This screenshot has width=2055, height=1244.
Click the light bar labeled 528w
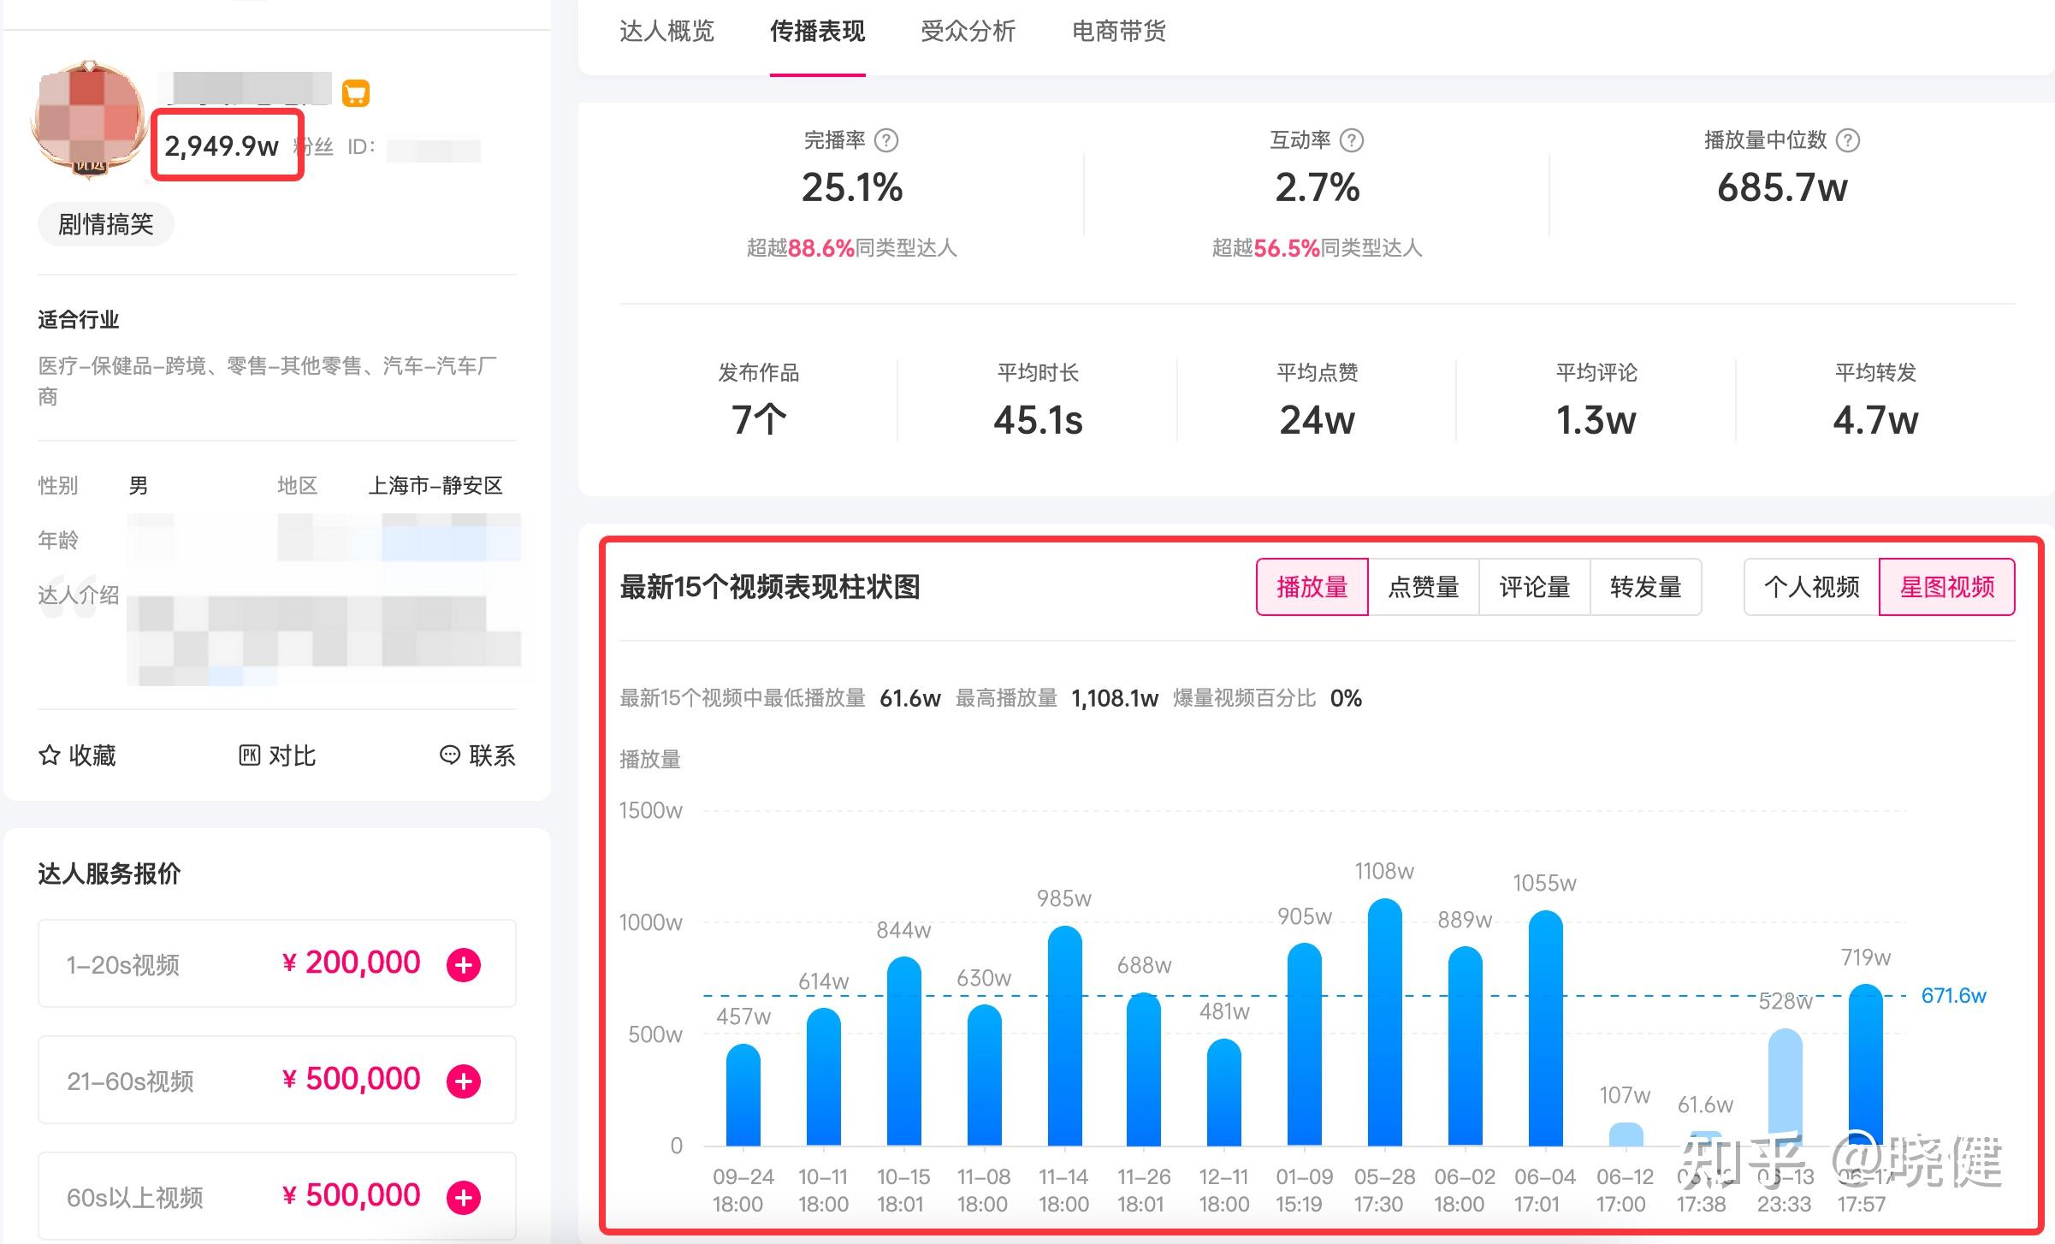[x=1786, y=1087]
